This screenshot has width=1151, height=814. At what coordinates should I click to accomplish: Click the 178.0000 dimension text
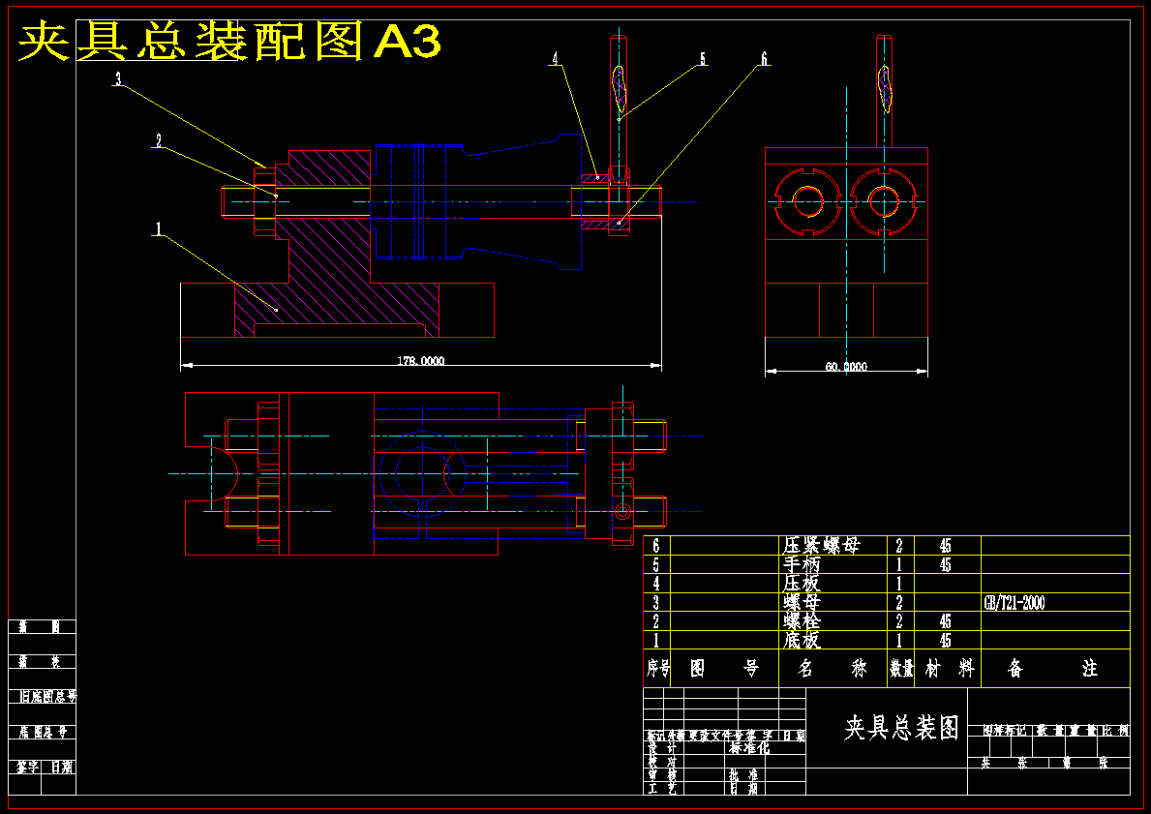pyautogui.click(x=421, y=360)
